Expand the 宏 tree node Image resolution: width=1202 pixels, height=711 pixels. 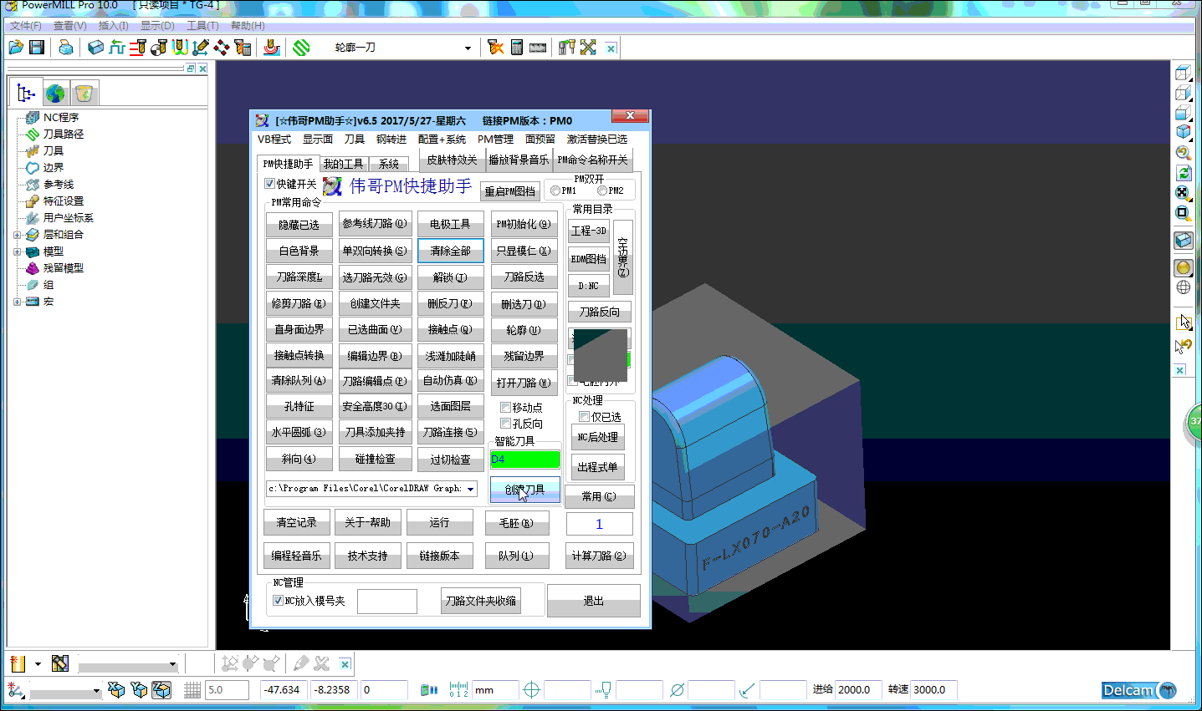[17, 302]
